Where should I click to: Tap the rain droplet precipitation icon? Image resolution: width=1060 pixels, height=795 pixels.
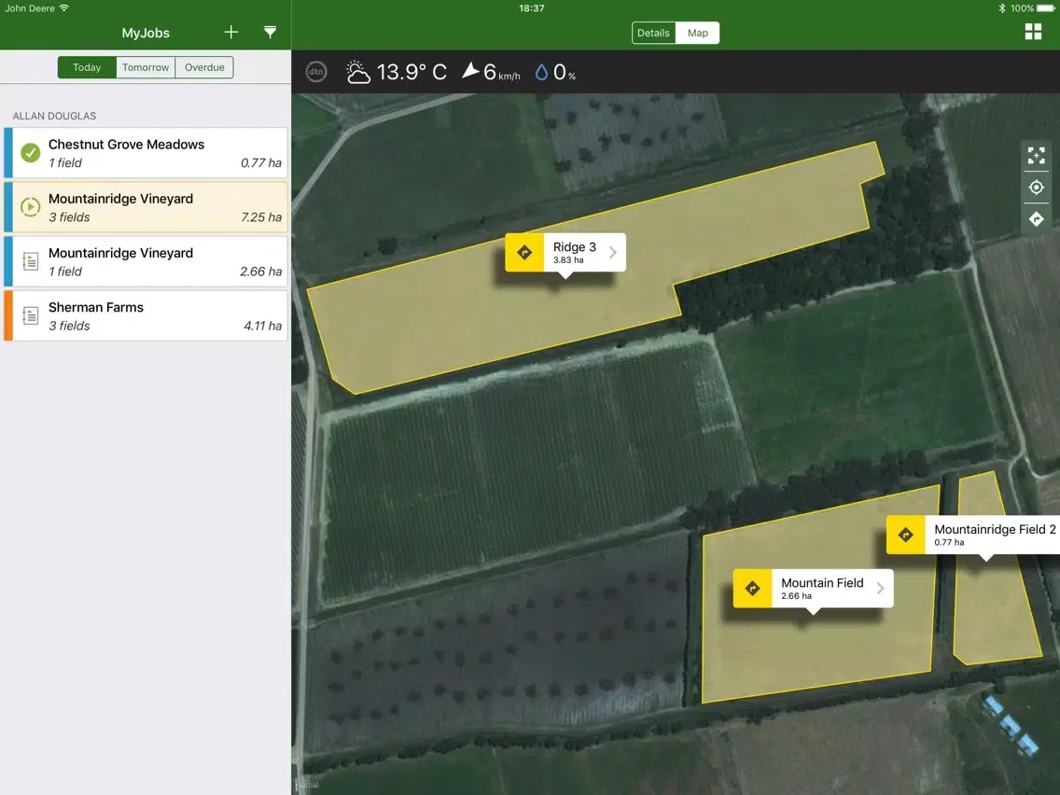(541, 72)
